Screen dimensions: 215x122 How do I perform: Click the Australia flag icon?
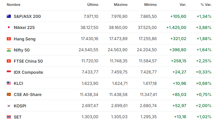click(9, 16)
